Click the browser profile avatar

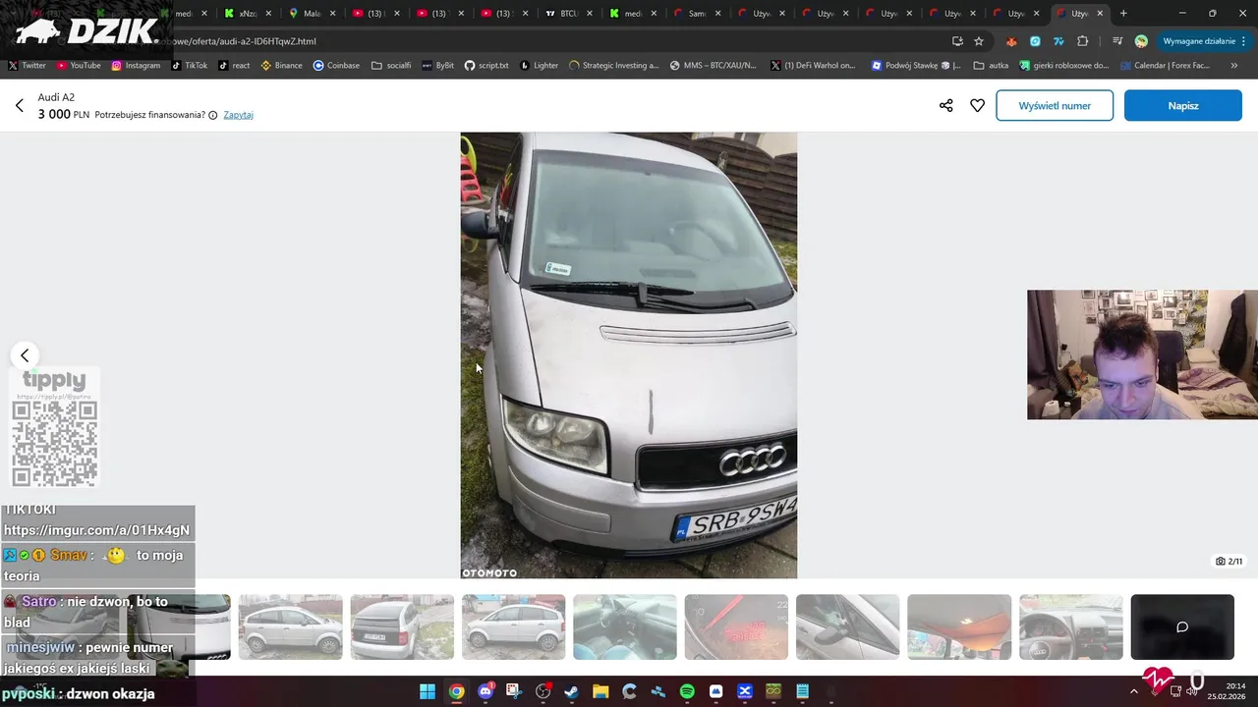coord(1141,41)
